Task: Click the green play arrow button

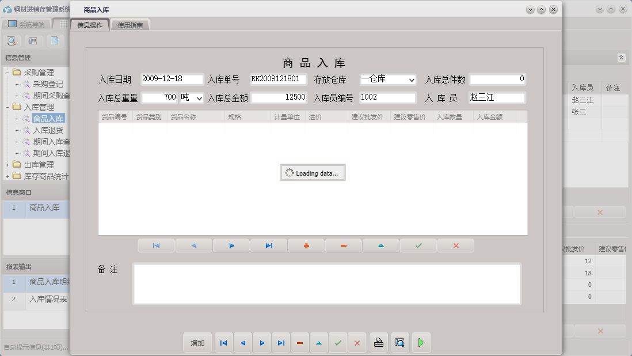Action: click(x=421, y=343)
